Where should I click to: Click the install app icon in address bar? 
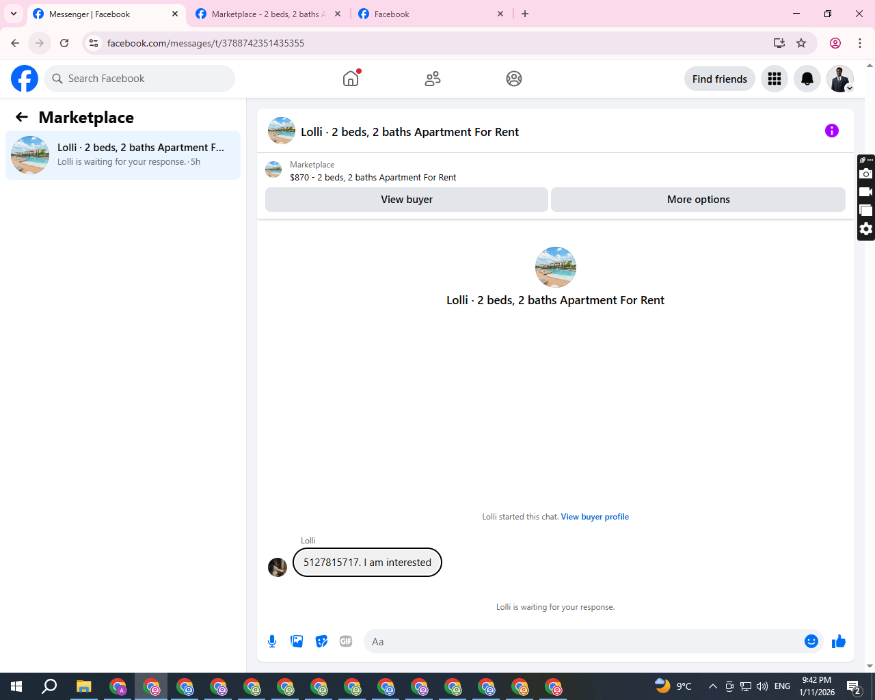779,43
